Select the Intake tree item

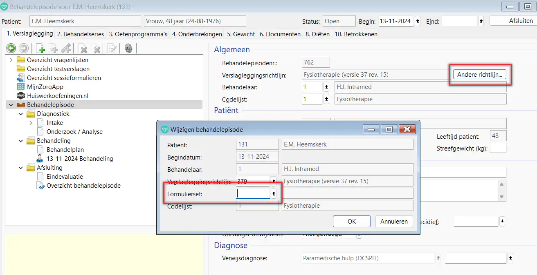pyautogui.click(x=55, y=123)
